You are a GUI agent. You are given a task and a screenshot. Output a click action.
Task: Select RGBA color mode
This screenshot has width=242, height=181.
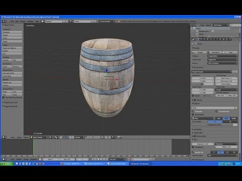pyautogui.click(x=234, y=118)
